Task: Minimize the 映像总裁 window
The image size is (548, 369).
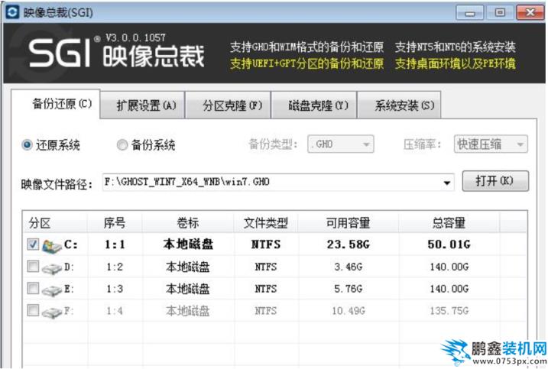Action: tap(470, 12)
